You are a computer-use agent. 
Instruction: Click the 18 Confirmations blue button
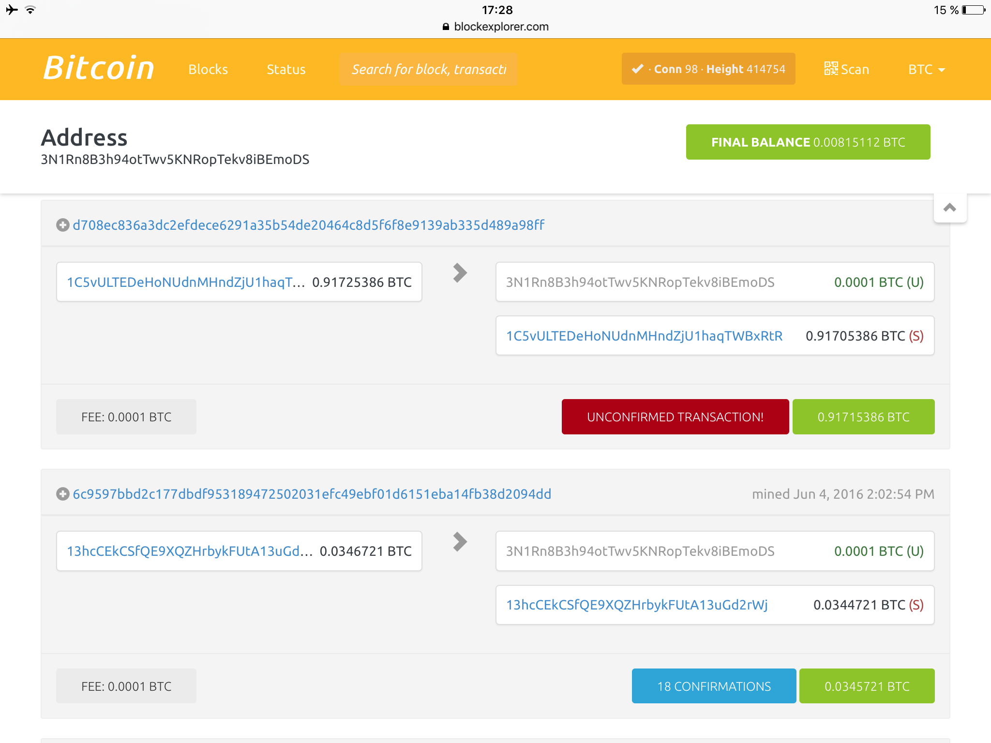click(714, 686)
